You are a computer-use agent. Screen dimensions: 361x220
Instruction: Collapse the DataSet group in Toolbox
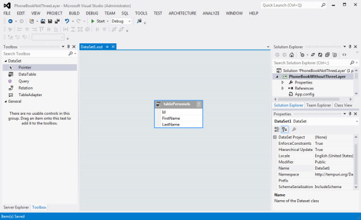point(5,61)
